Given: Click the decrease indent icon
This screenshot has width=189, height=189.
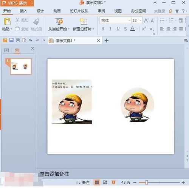Looking at the screenshot, I should pyautogui.click(x=181, y=20).
